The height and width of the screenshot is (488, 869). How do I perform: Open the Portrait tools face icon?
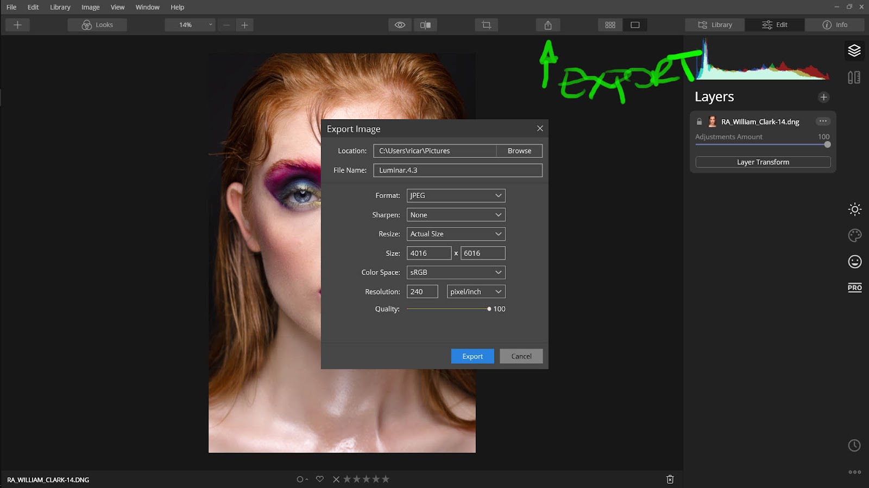click(x=854, y=262)
